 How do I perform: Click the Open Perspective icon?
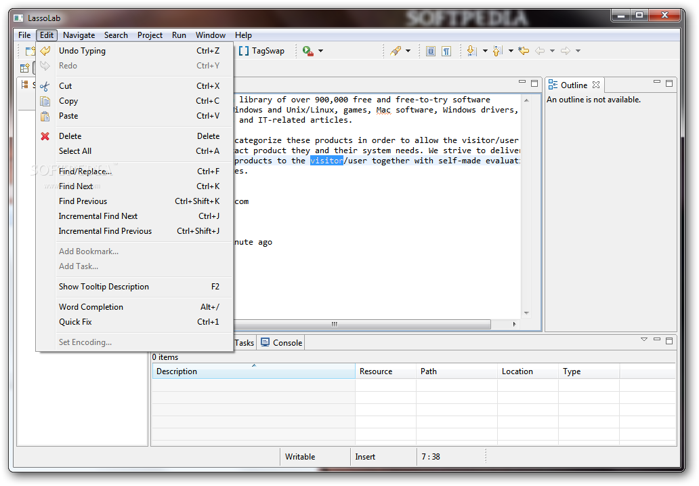tap(24, 68)
